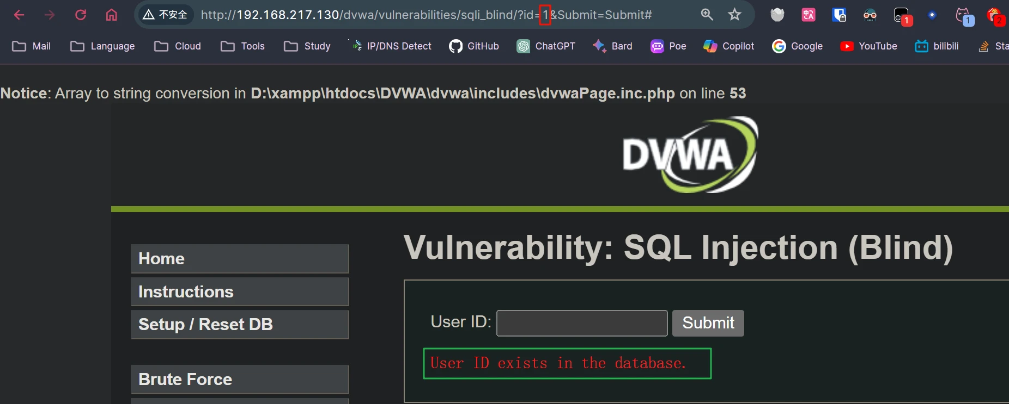Open the Poe bookmark
1009x404 pixels.
(668, 46)
